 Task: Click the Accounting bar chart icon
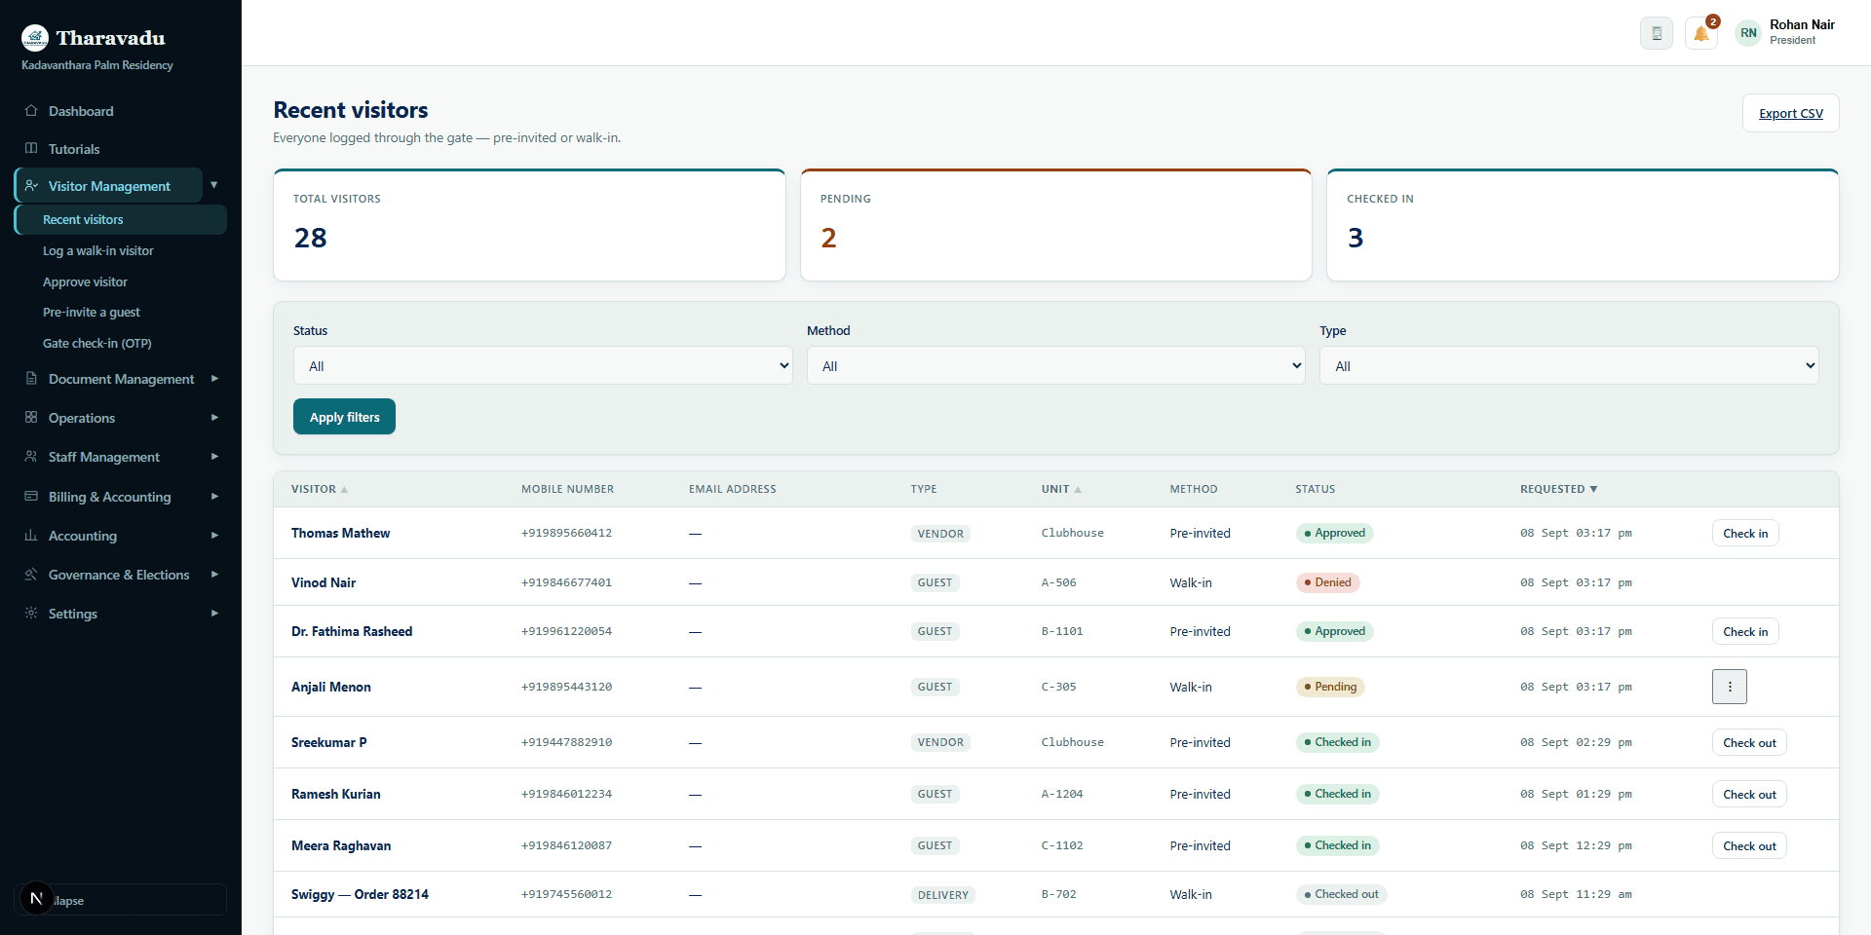pyautogui.click(x=31, y=536)
